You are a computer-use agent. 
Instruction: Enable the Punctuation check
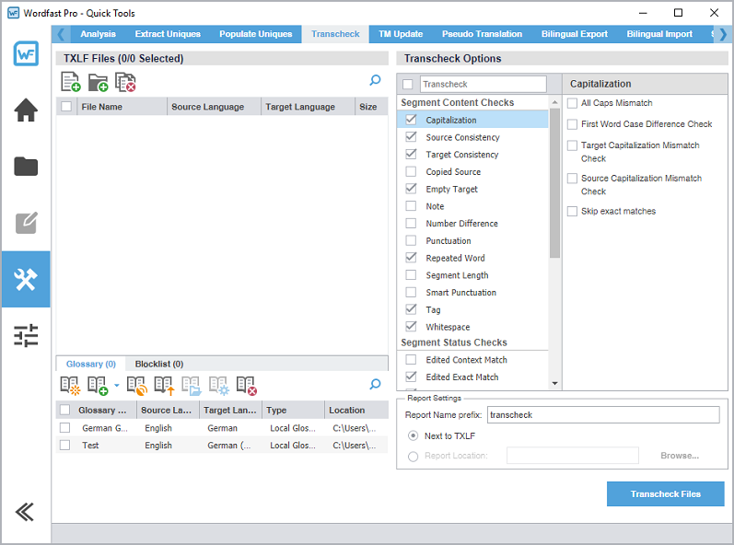[411, 241]
